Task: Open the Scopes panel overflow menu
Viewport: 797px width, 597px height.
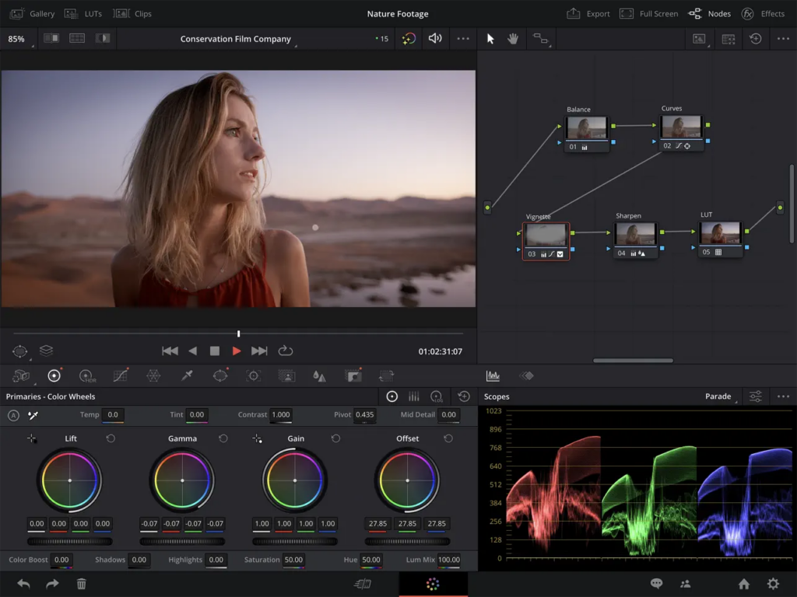Action: click(x=784, y=396)
